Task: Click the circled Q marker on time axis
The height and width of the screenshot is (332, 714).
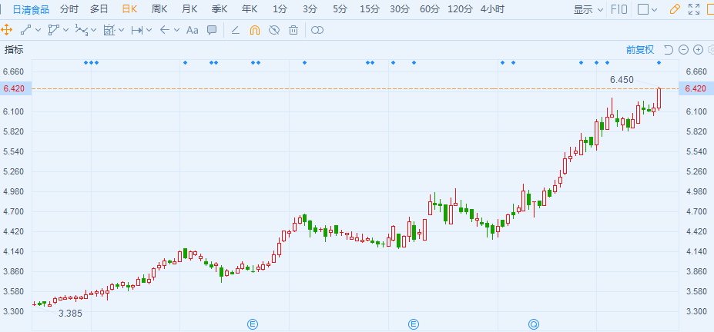Action: point(534,324)
